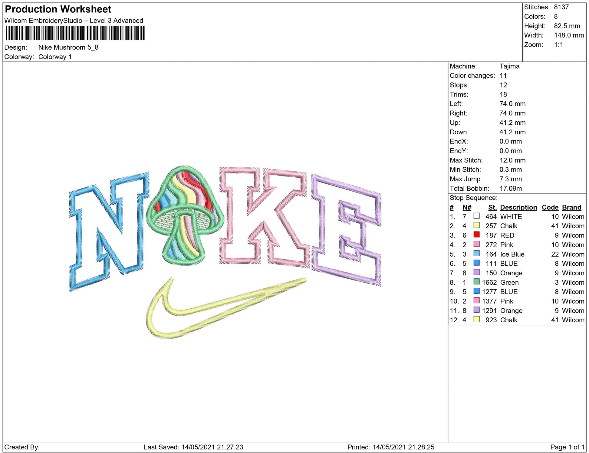
Task: Click the Chalk swatch in stop row 12
Action: [476, 319]
